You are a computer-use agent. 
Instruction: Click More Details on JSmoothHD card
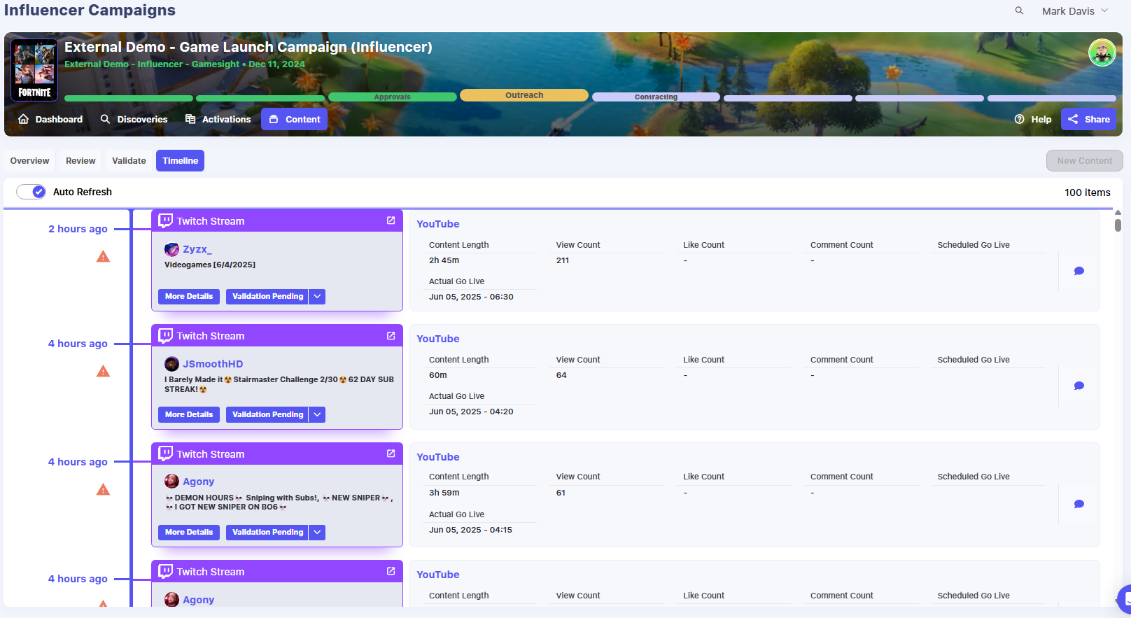(189, 414)
